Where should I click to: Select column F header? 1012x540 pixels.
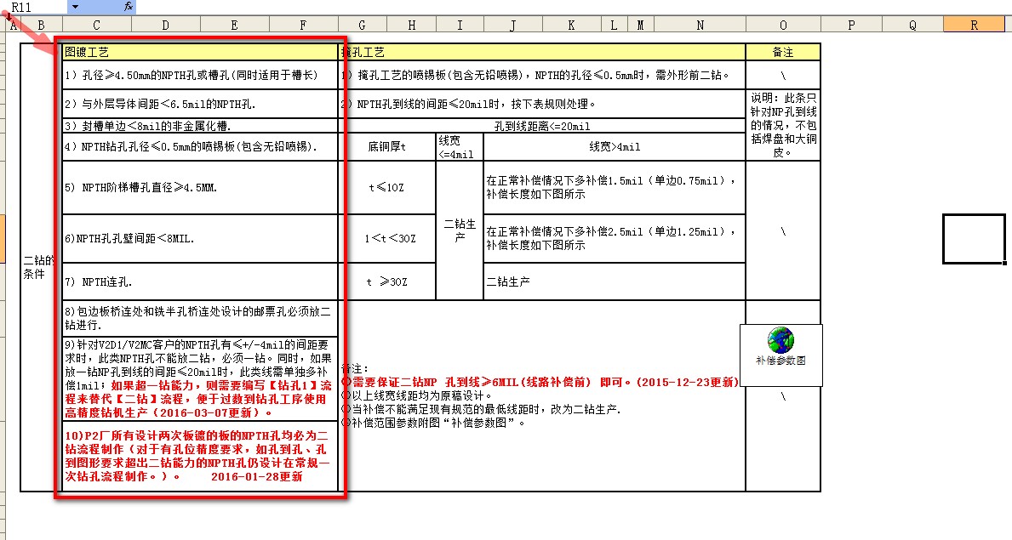click(303, 25)
